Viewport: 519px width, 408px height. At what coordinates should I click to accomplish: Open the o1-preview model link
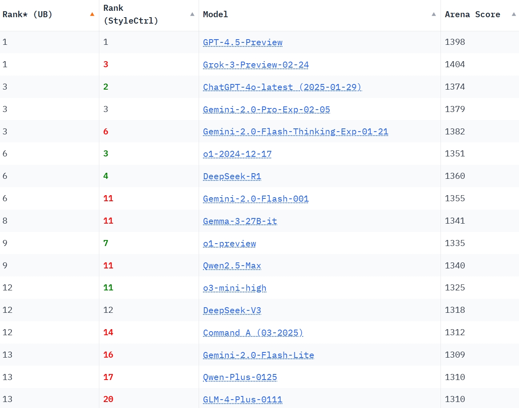[229, 244]
